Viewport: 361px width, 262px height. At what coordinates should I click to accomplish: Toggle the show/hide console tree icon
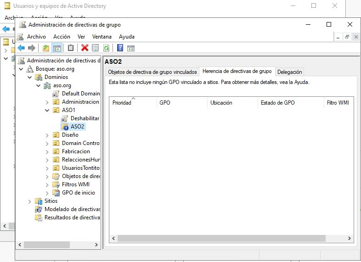coord(57,48)
